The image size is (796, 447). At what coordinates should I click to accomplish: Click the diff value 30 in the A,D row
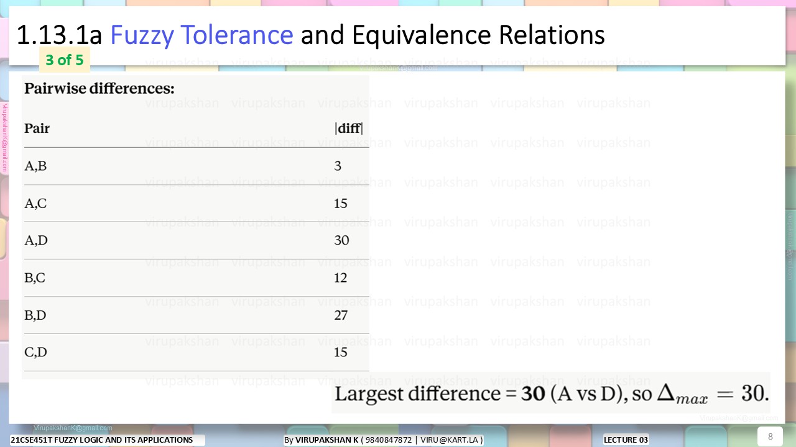tap(341, 241)
